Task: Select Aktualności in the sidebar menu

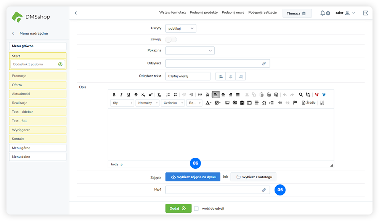Action: point(37,94)
